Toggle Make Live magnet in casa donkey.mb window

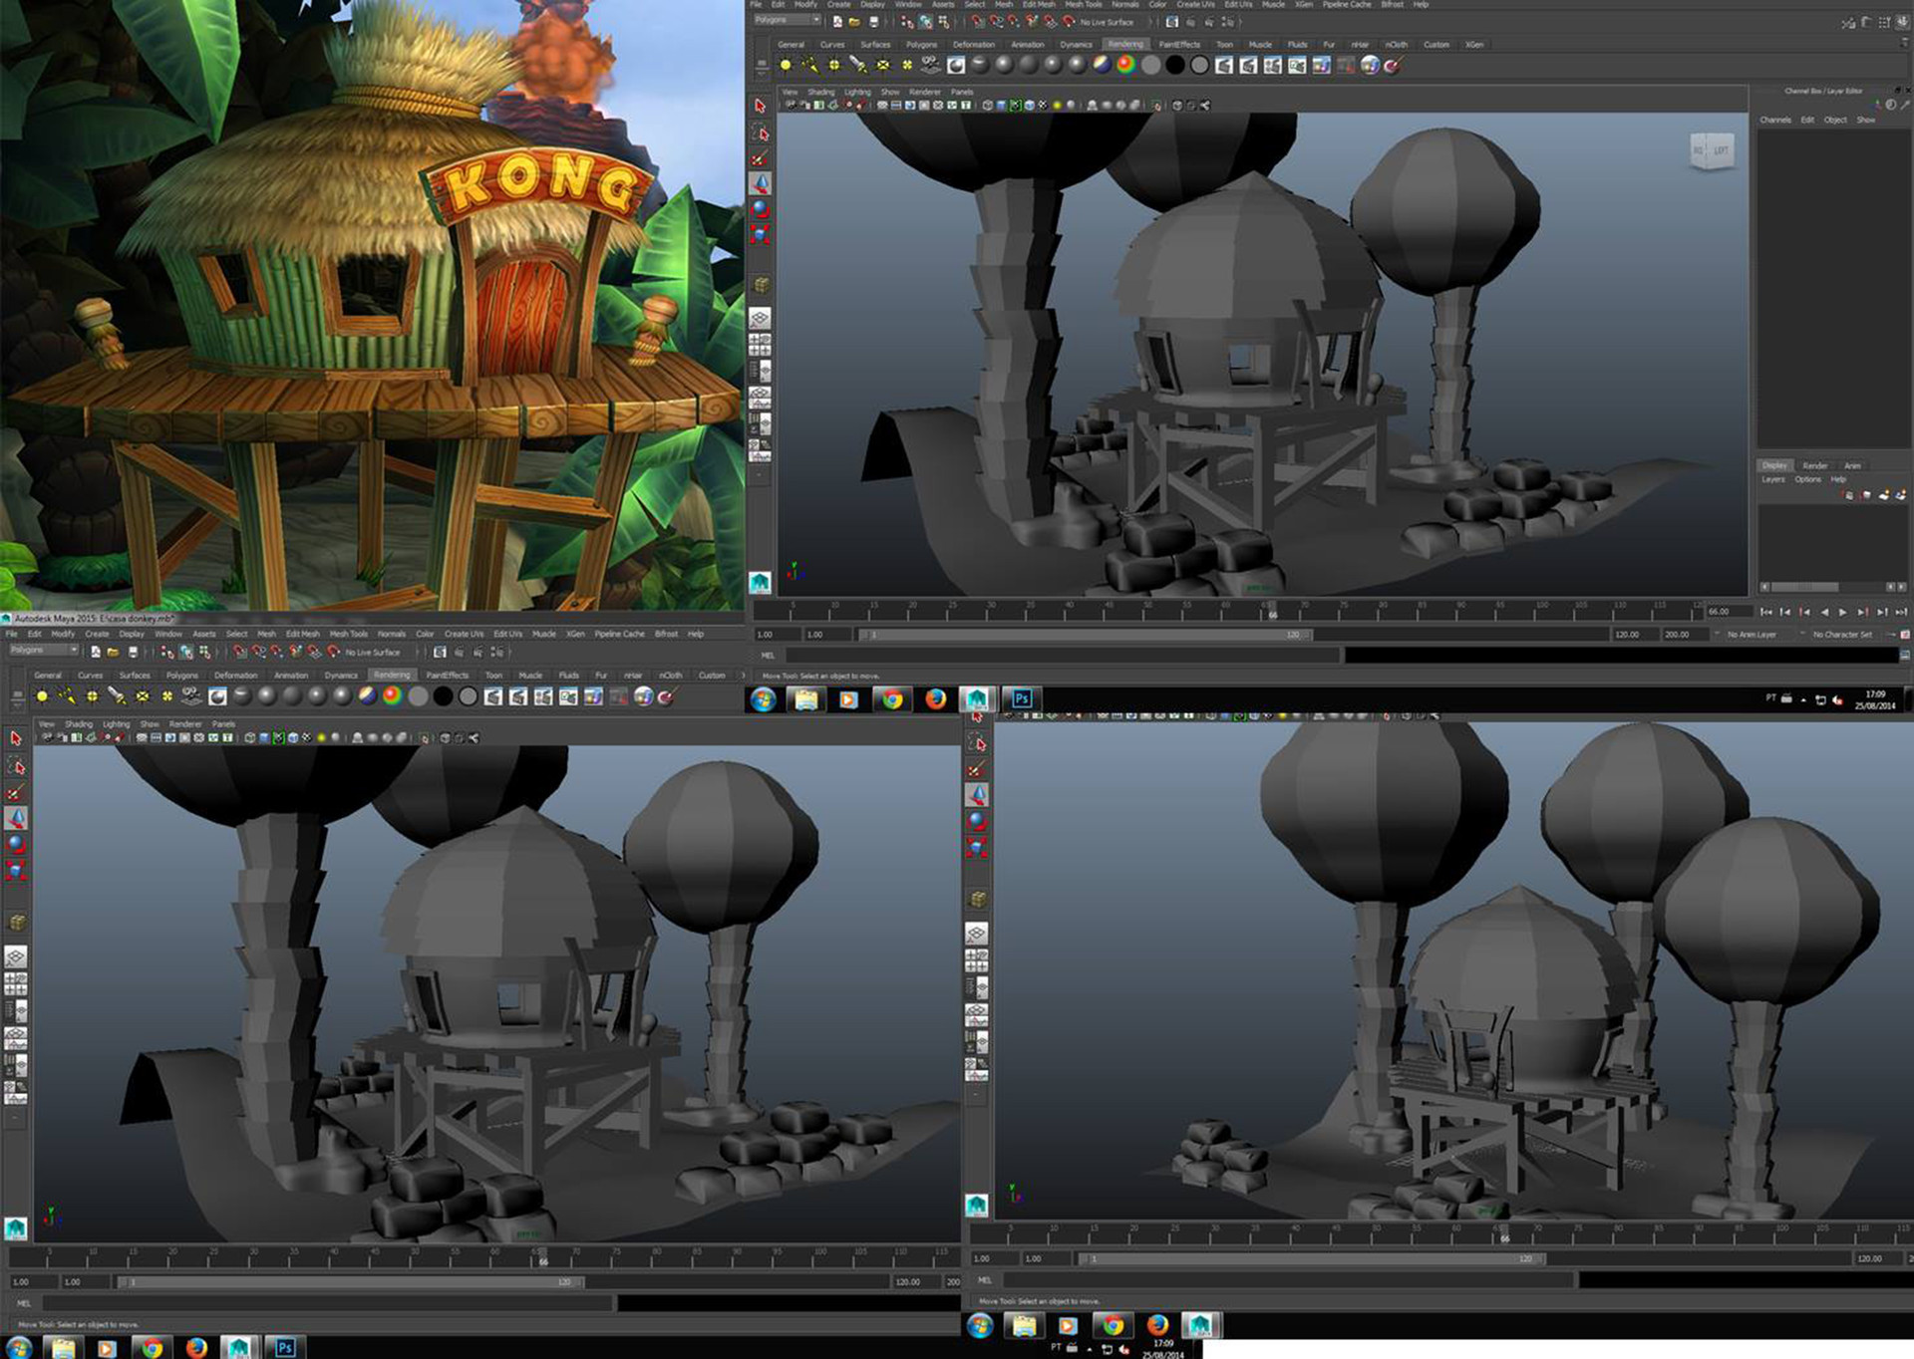click(x=333, y=652)
